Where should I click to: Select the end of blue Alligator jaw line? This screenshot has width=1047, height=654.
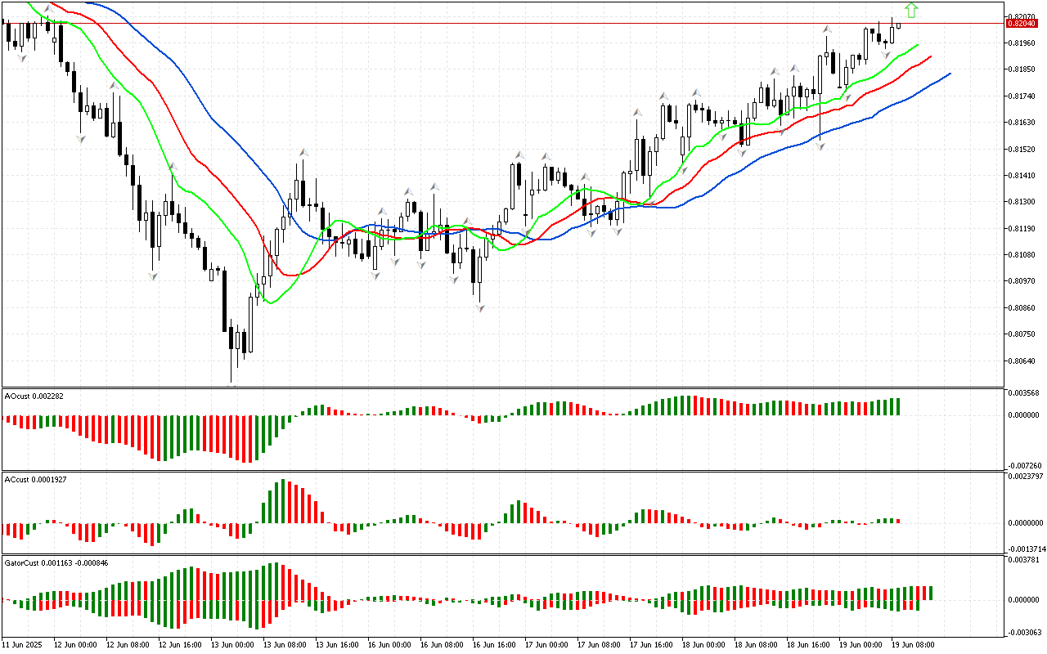tap(950, 74)
